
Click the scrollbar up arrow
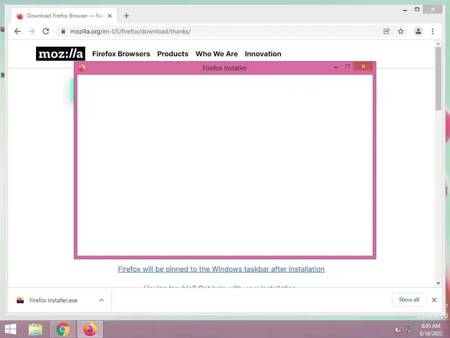pyautogui.click(x=438, y=44)
